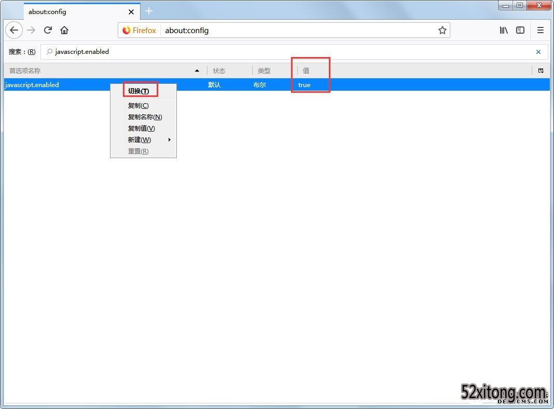This screenshot has width=554, height=409.
Task: Open the hamburger application menu
Action: [x=540, y=31]
